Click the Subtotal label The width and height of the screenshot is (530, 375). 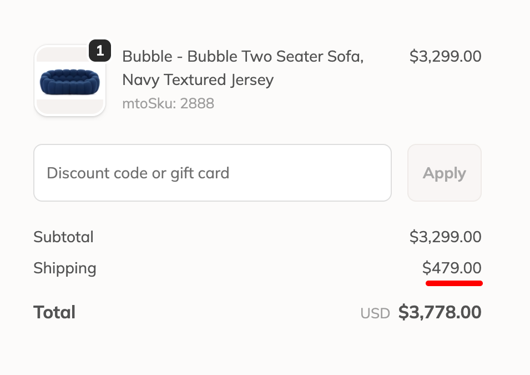pyautogui.click(x=63, y=237)
